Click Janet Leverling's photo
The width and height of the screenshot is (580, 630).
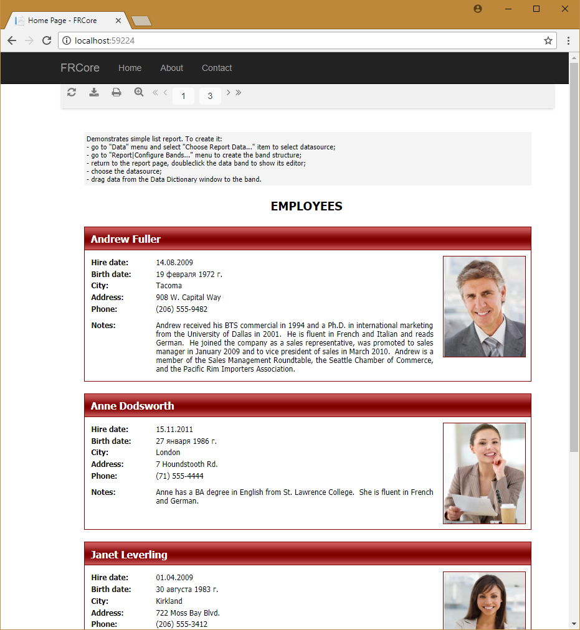pyautogui.click(x=484, y=601)
